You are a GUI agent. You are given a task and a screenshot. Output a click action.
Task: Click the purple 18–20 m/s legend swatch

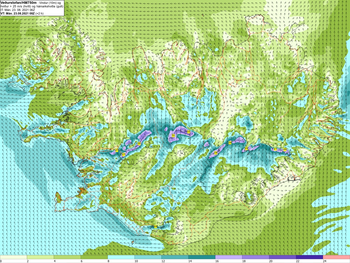pos(256,257)
